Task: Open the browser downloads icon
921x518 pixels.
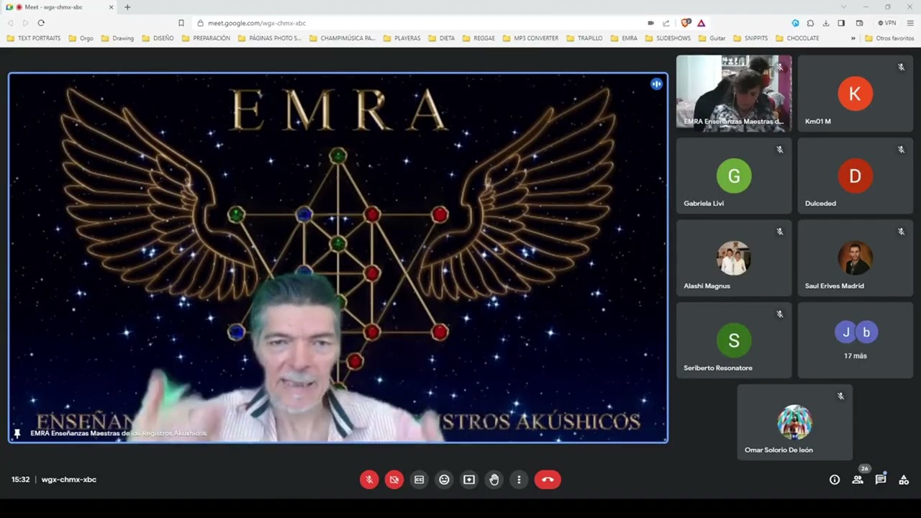Action: coord(826,23)
